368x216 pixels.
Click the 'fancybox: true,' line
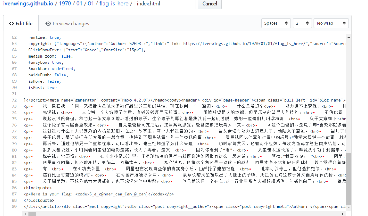pyautogui.click(x=46, y=63)
